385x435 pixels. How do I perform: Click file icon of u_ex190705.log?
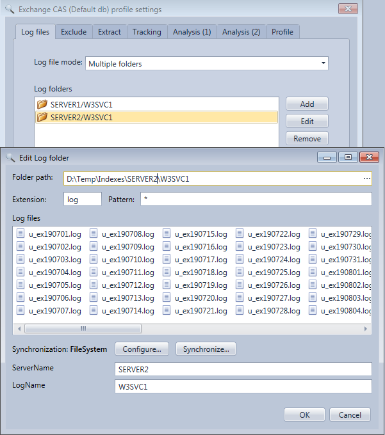tap(20, 285)
